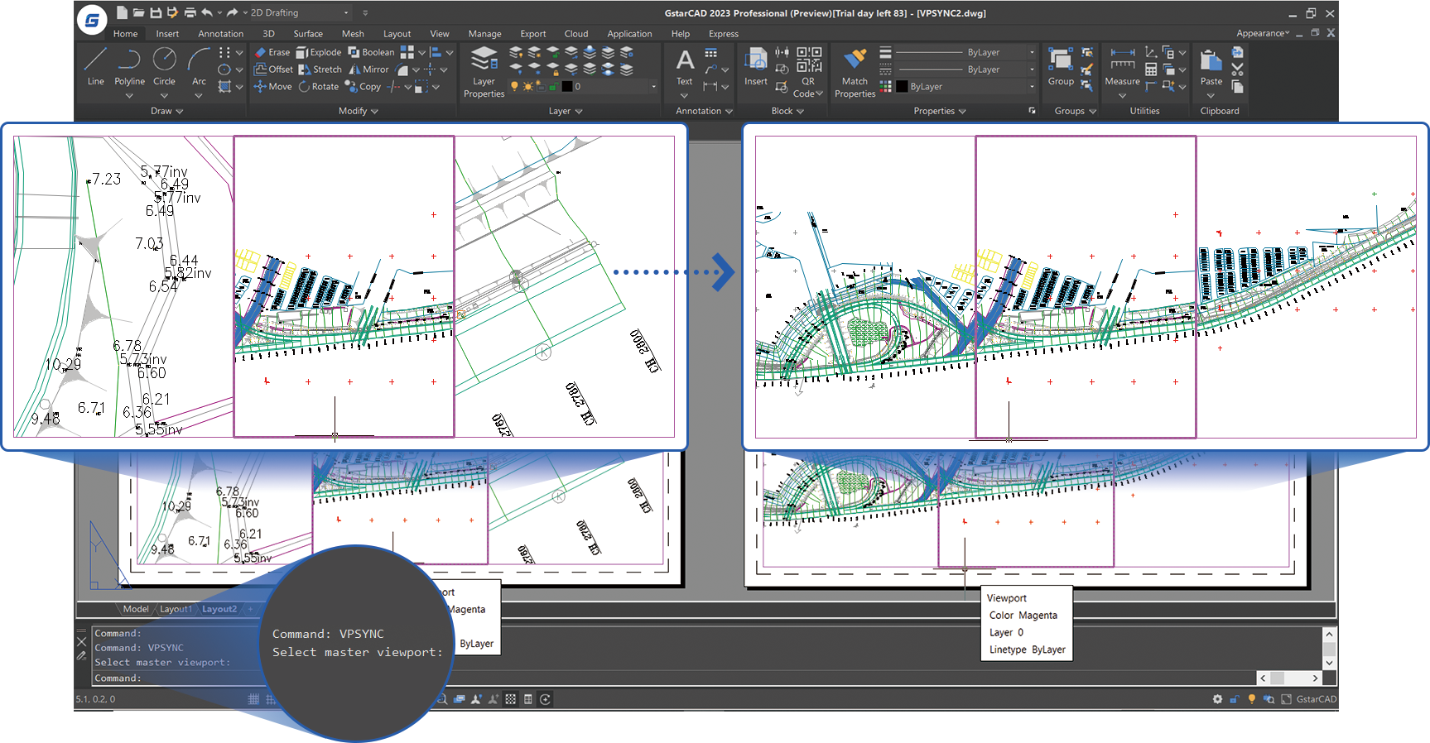Select the Circle tool

tap(164, 66)
